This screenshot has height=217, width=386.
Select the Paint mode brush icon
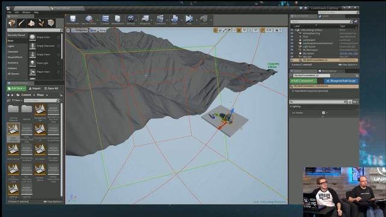[x=22, y=23]
